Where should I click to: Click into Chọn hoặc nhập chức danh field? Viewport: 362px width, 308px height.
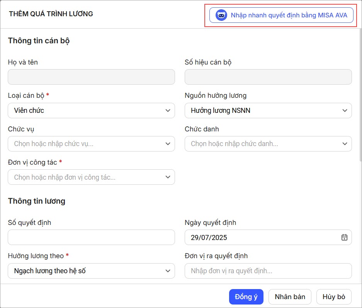click(262, 144)
